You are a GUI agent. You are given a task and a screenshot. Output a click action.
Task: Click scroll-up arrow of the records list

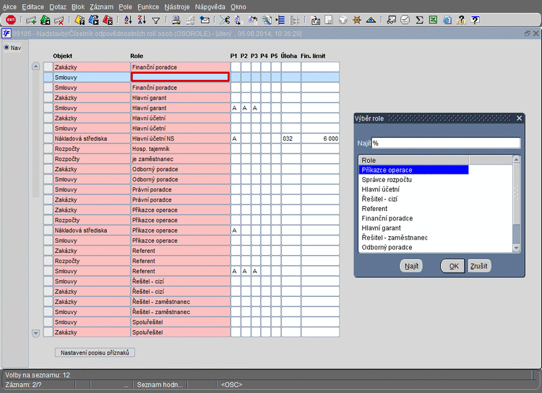36,67
